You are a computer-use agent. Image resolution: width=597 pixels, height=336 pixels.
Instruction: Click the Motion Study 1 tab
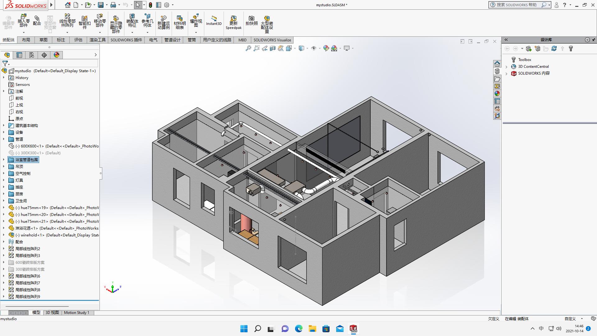point(77,313)
